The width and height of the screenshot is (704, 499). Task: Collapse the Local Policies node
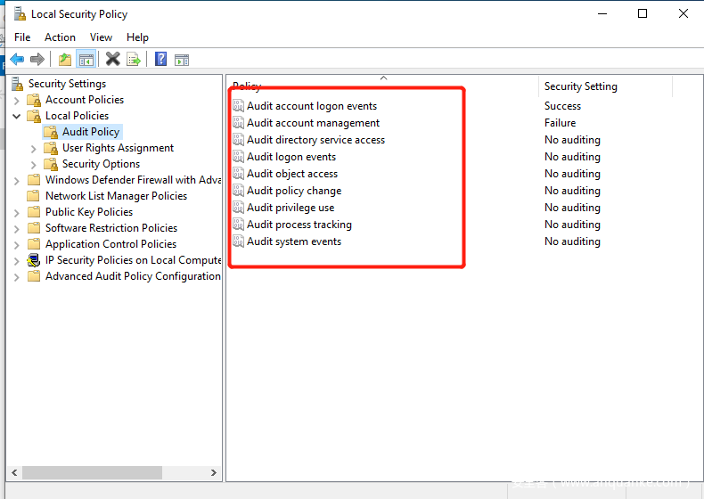click(17, 117)
